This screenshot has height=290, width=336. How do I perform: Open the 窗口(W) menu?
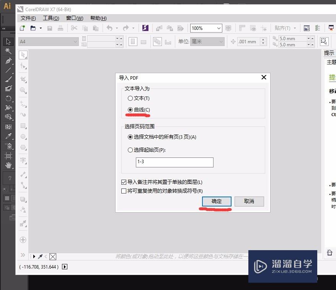click(75, 18)
